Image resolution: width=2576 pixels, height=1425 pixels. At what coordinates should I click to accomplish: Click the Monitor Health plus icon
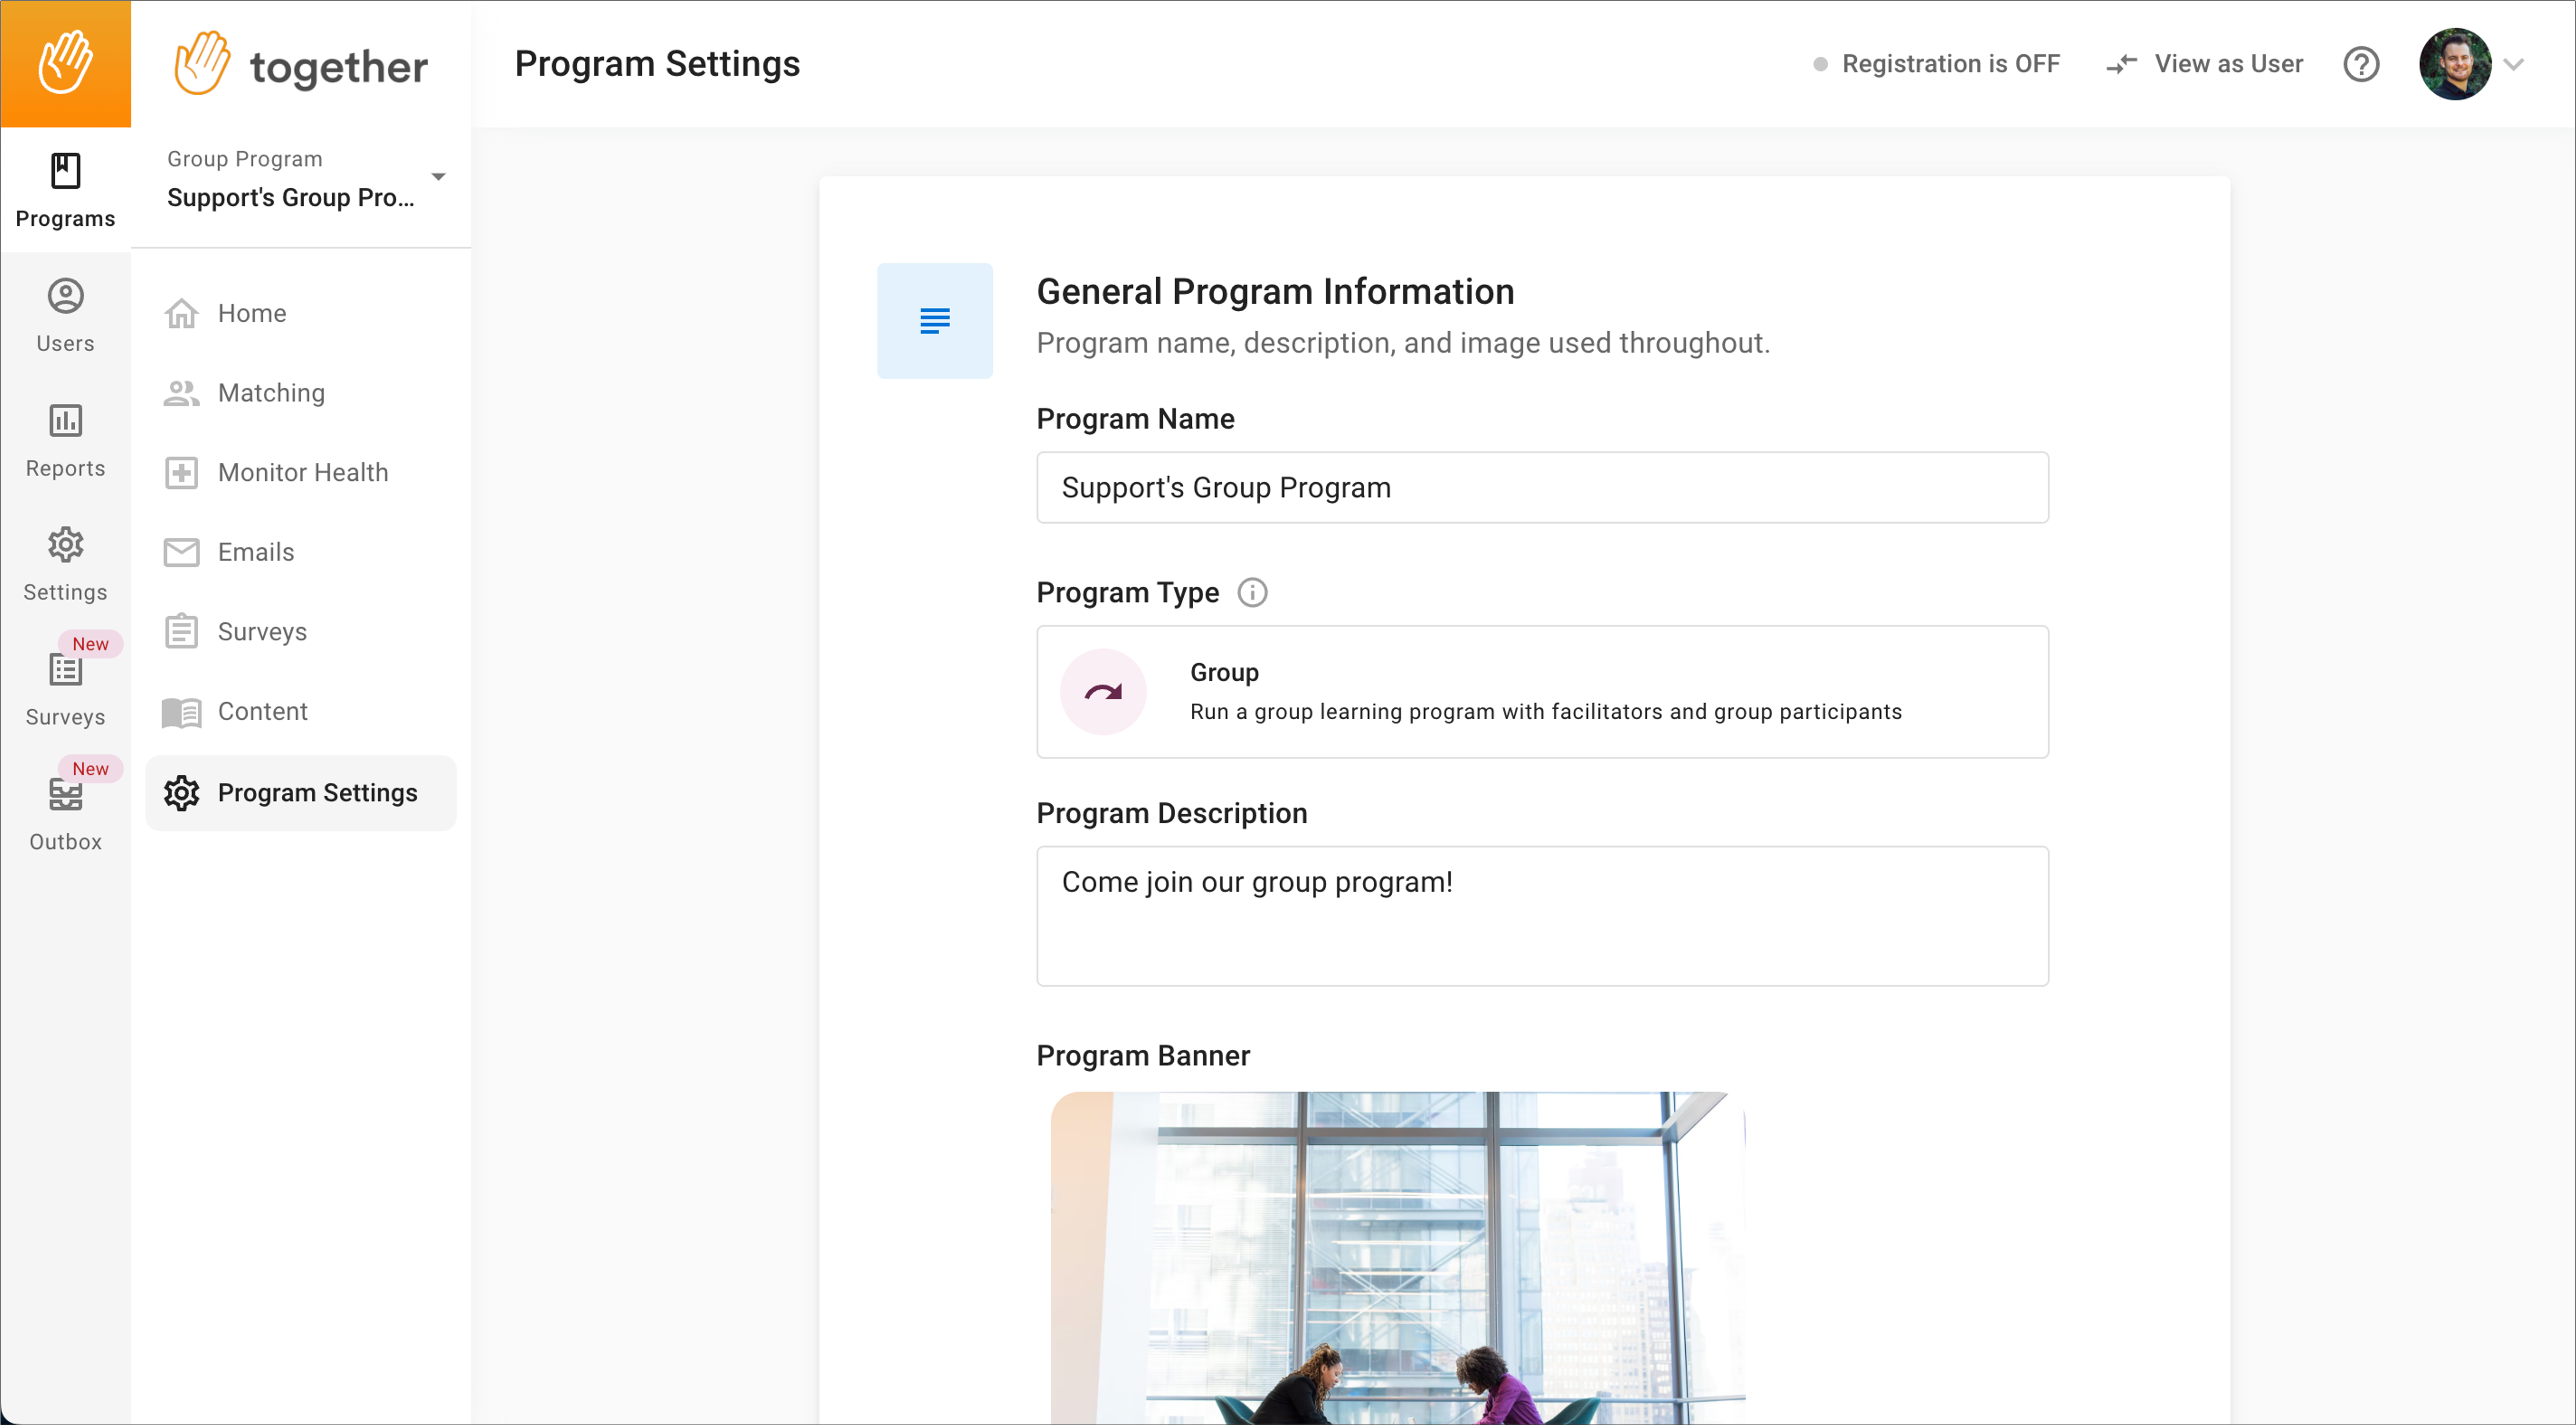point(181,473)
